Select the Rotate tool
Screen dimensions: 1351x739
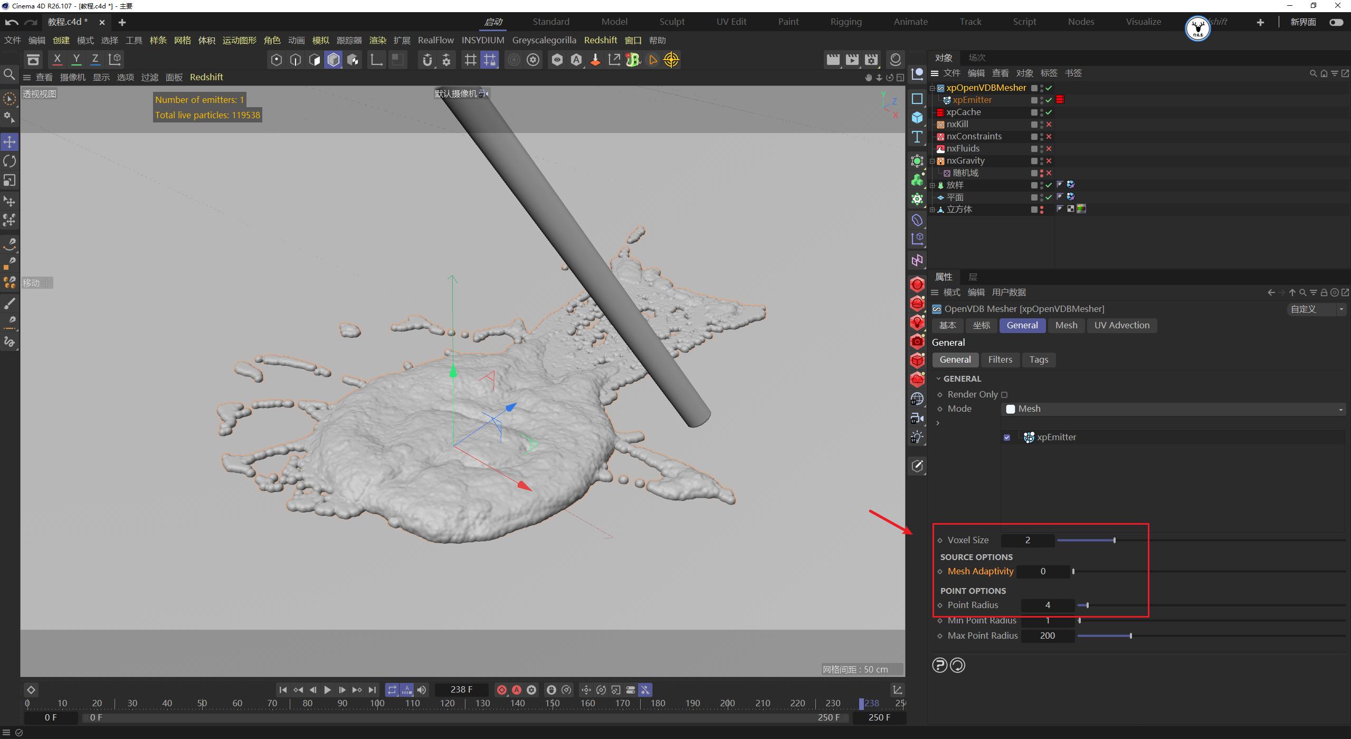9,161
